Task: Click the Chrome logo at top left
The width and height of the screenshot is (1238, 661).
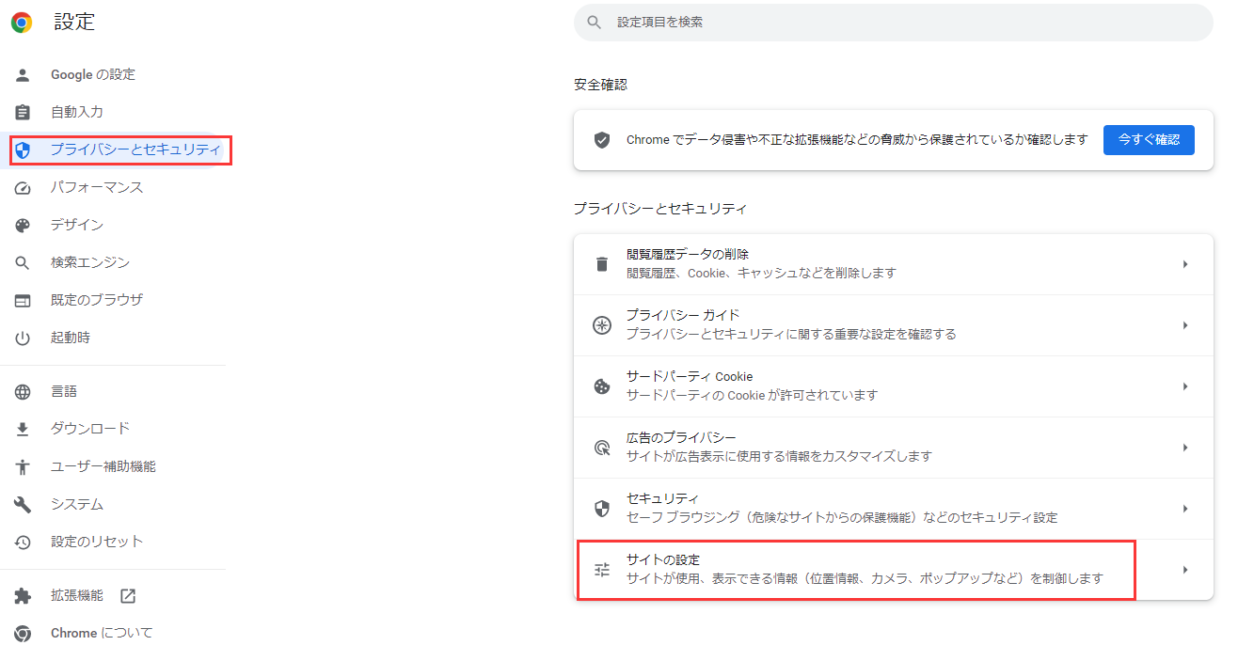Action: pos(20,21)
